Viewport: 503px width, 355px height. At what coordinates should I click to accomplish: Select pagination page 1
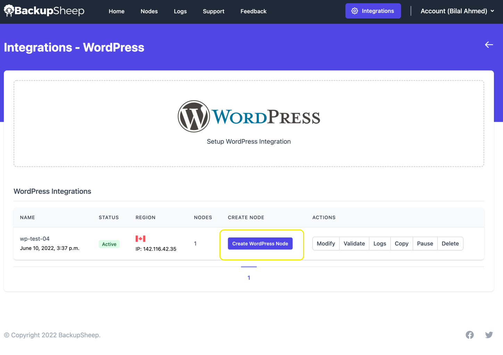tap(249, 278)
